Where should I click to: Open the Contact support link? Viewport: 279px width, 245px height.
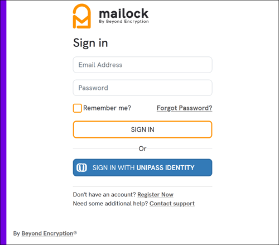(x=172, y=204)
